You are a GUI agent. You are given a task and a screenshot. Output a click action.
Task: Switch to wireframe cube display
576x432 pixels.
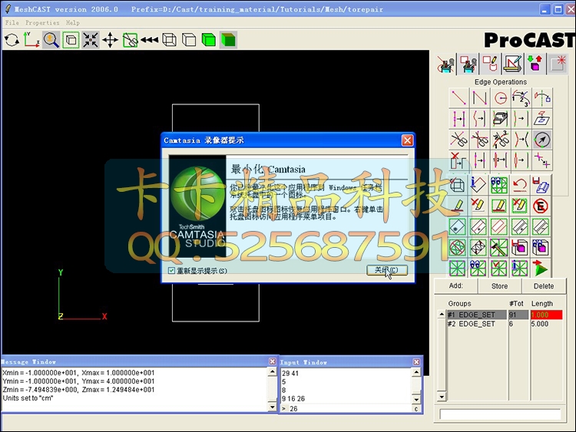point(170,40)
